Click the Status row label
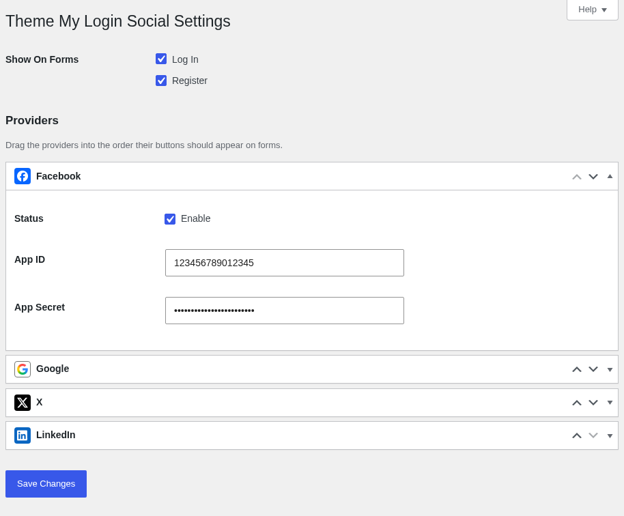 click(29, 218)
